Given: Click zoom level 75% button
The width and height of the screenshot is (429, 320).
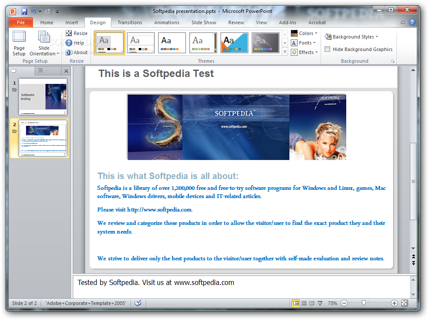Looking at the screenshot, I should click(332, 303).
